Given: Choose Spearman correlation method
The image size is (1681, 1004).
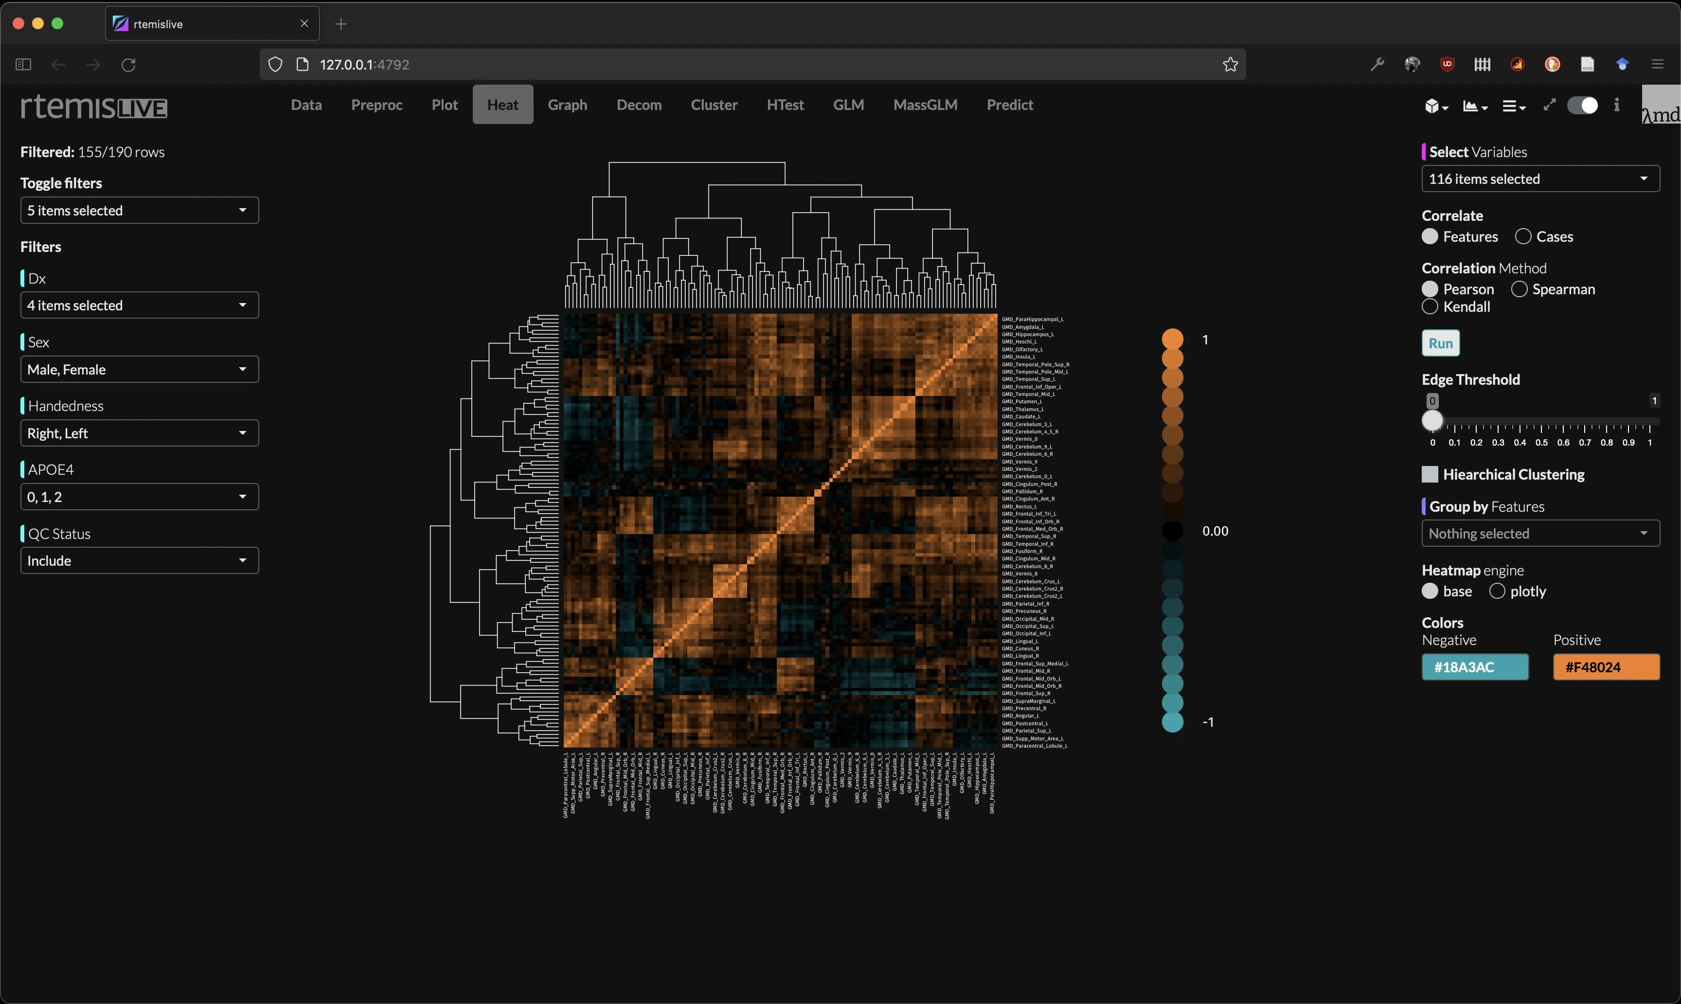Looking at the screenshot, I should point(1519,289).
